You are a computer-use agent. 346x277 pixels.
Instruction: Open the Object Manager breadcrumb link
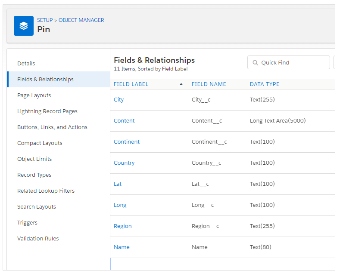(x=81, y=20)
